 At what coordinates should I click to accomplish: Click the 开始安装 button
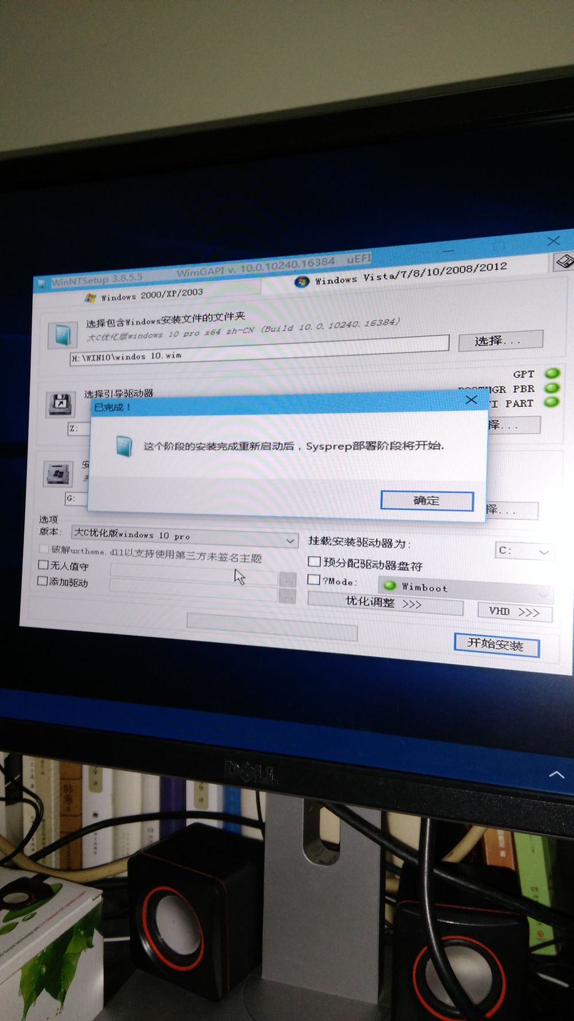tap(497, 645)
